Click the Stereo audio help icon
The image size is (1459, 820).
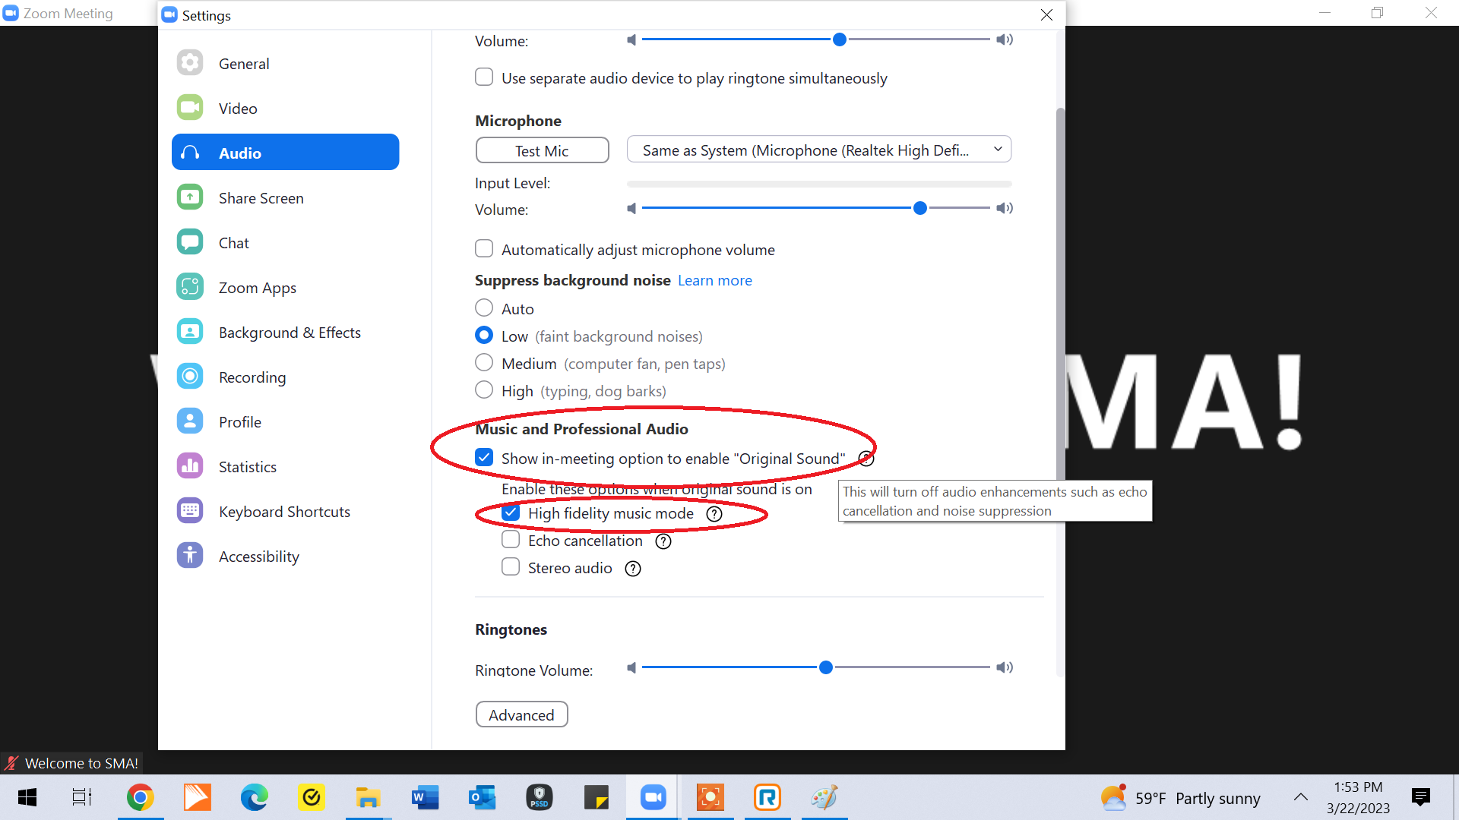pyautogui.click(x=633, y=569)
